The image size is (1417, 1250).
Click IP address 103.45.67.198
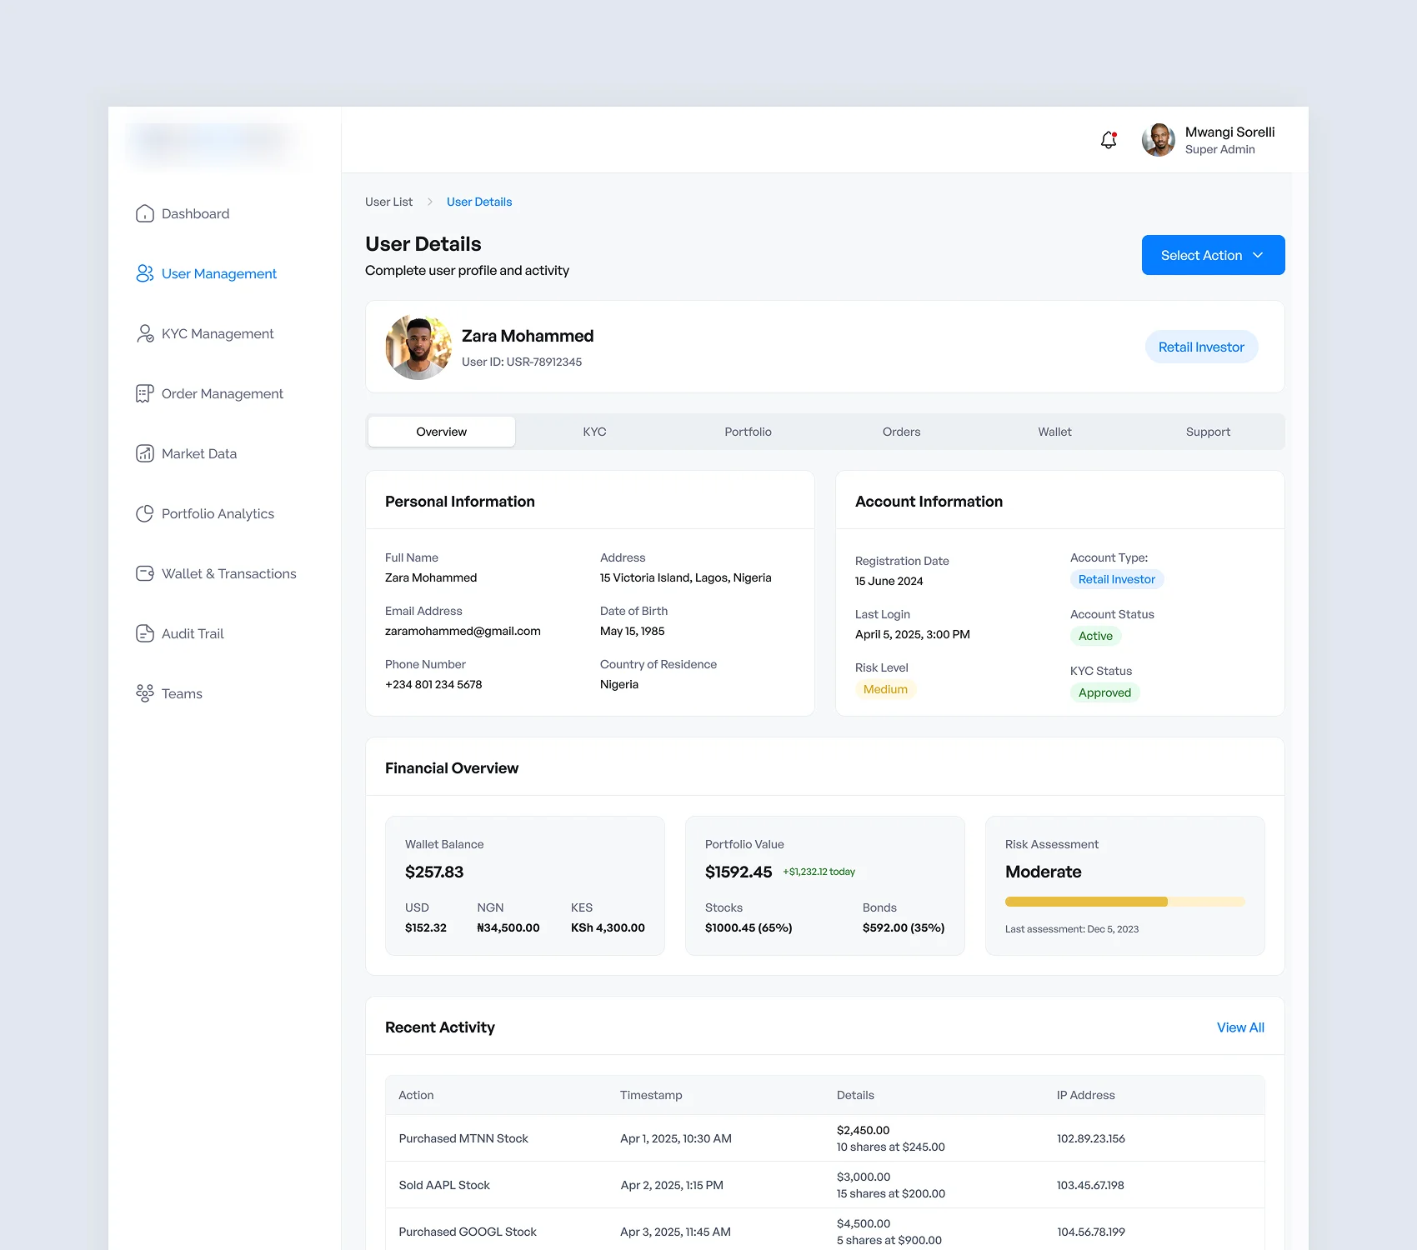pos(1090,1185)
